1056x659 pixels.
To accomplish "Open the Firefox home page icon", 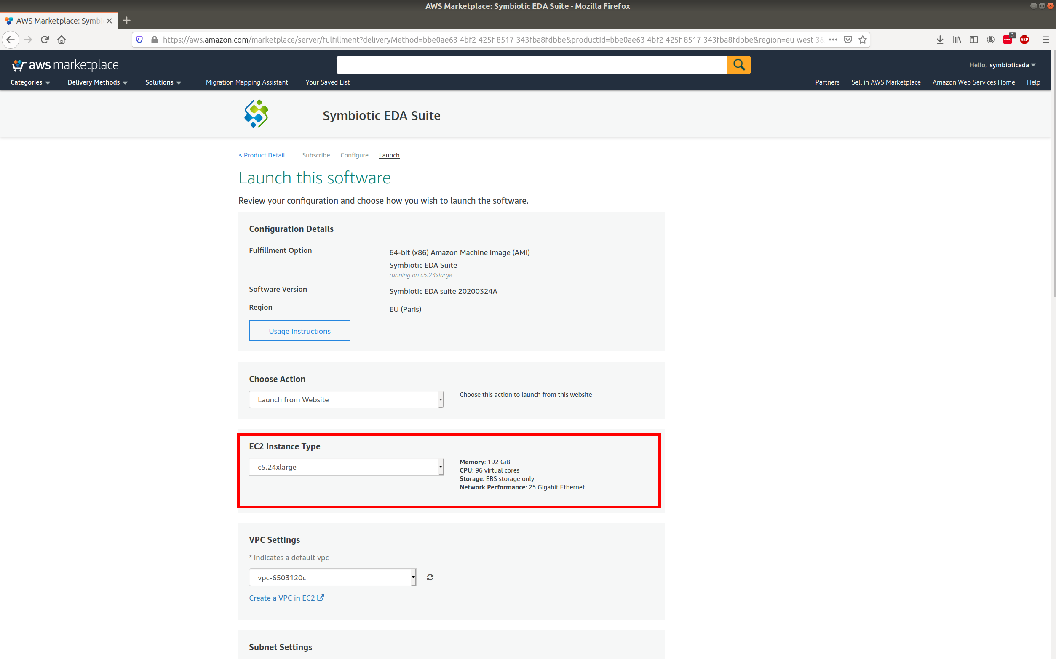I will pos(61,40).
